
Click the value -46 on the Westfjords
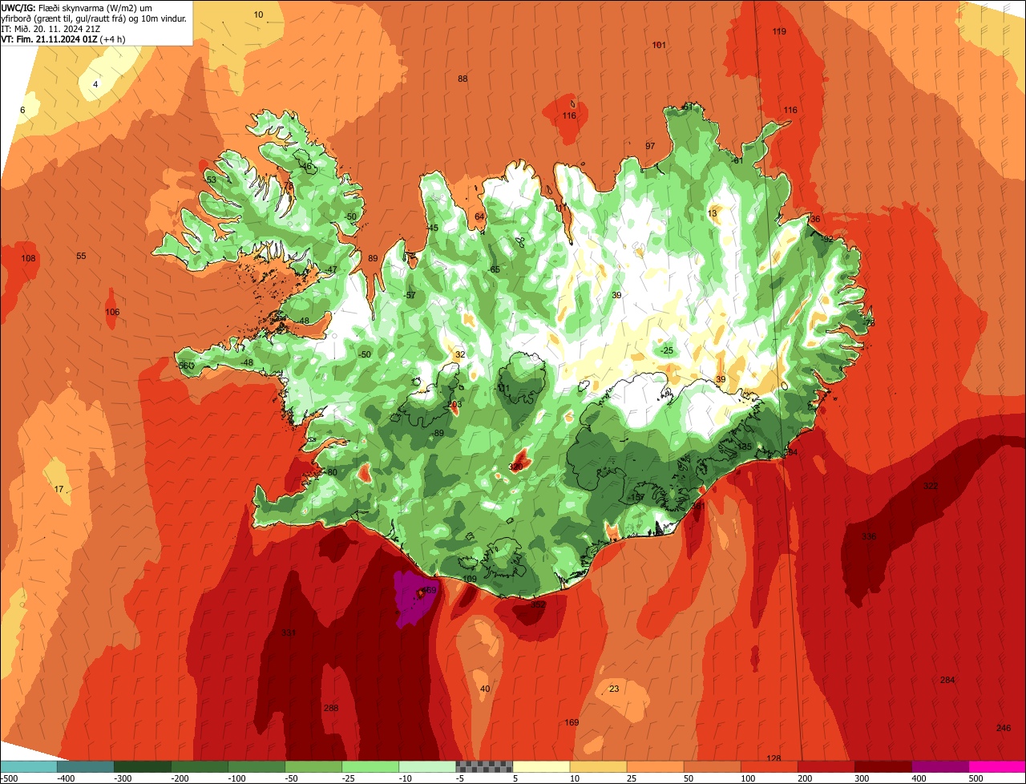coord(305,166)
